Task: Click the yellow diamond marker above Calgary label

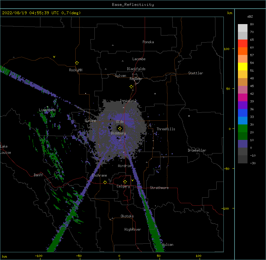Action: click(x=125, y=182)
